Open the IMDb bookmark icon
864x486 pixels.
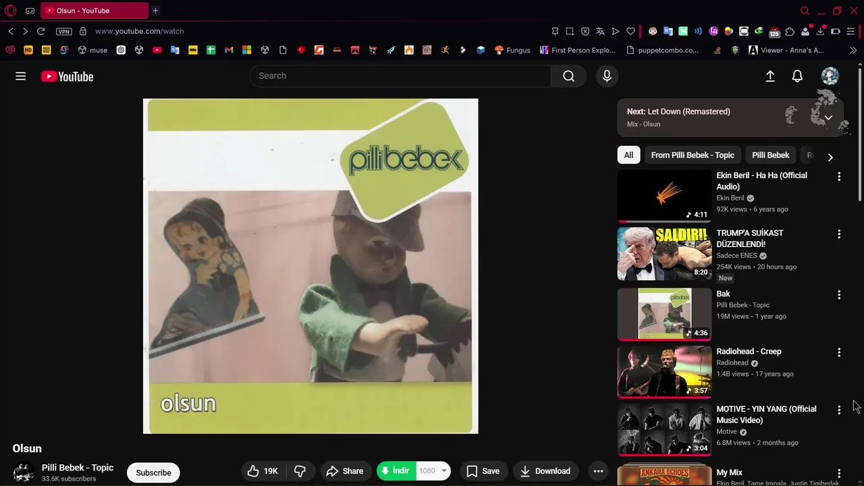[x=193, y=50]
